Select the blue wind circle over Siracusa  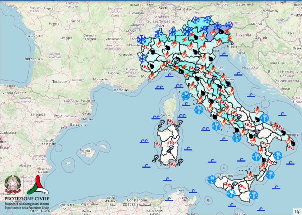click(253, 195)
